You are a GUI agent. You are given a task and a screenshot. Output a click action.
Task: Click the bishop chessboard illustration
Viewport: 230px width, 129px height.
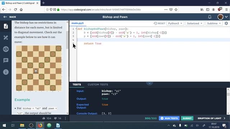coord(39,68)
